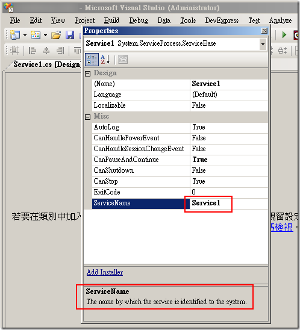Open the File menu

(x=15, y=20)
